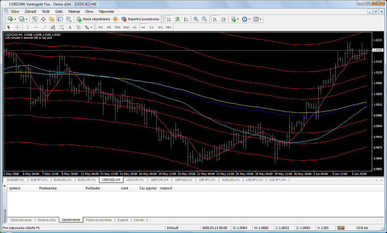Click the Expertní poradcovia button
The image size is (387, 233).
140,19
